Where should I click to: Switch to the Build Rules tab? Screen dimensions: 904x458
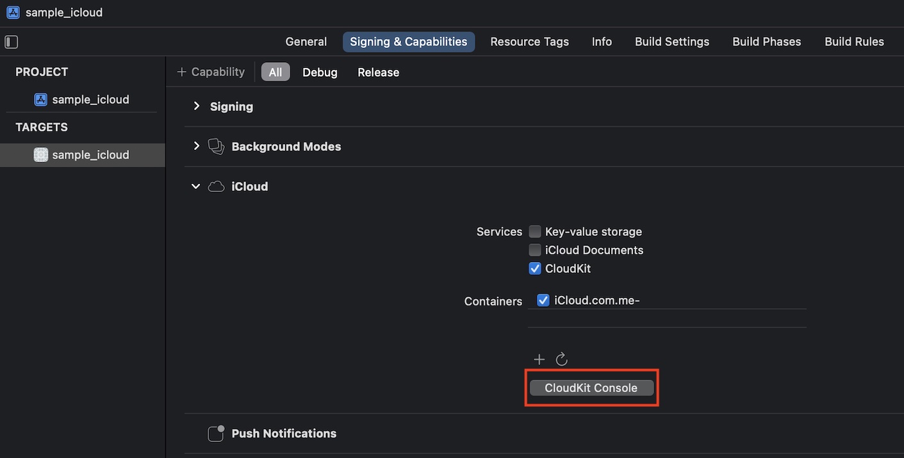[854, 42]
